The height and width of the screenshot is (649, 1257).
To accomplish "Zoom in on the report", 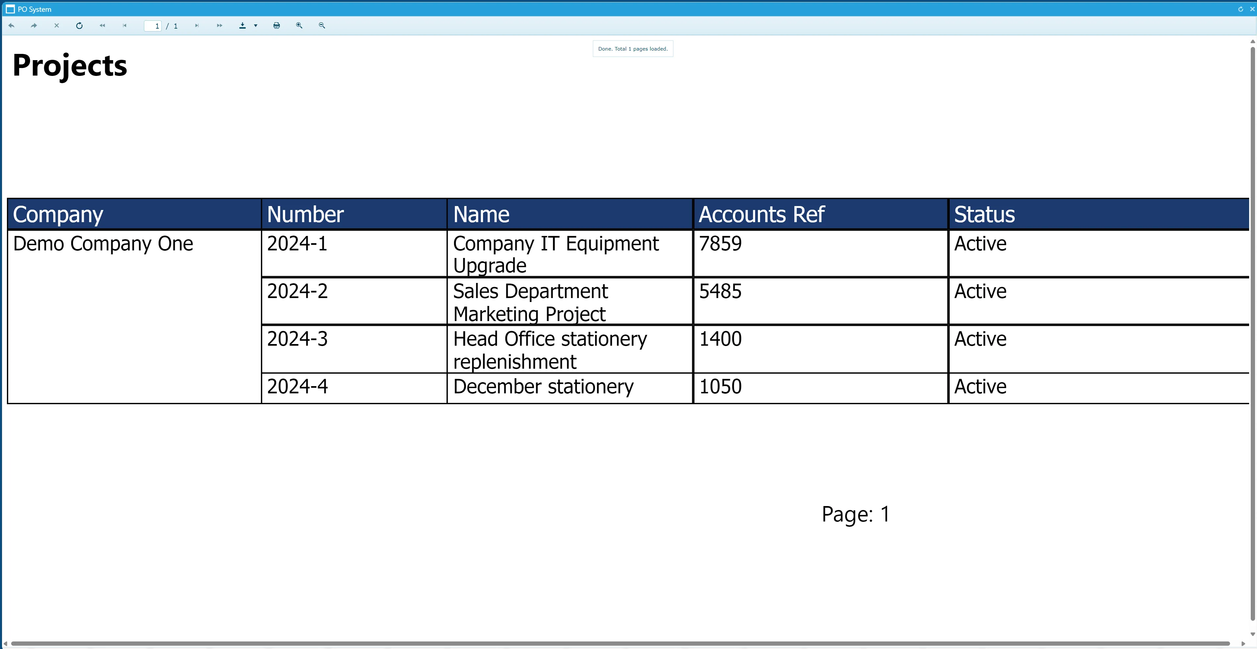I will 299,25.
